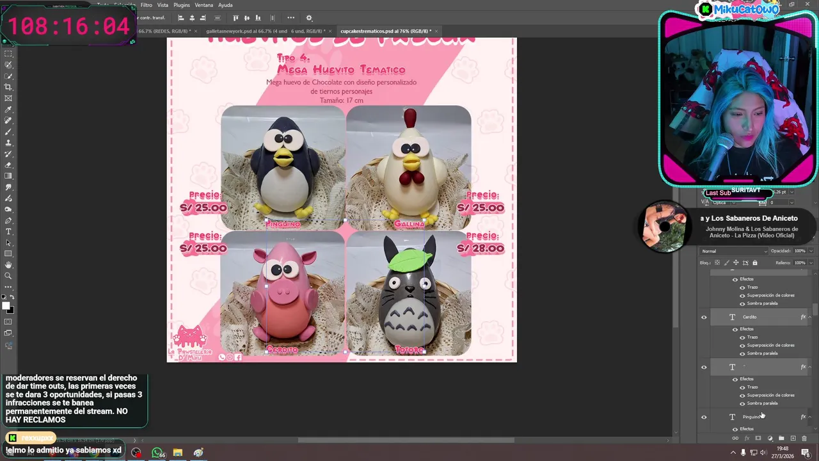The width and height of the screenshot is (819, 461).
Task: Toggle Trazo effect visibility under Cerdito
Action: coord(742,337)
